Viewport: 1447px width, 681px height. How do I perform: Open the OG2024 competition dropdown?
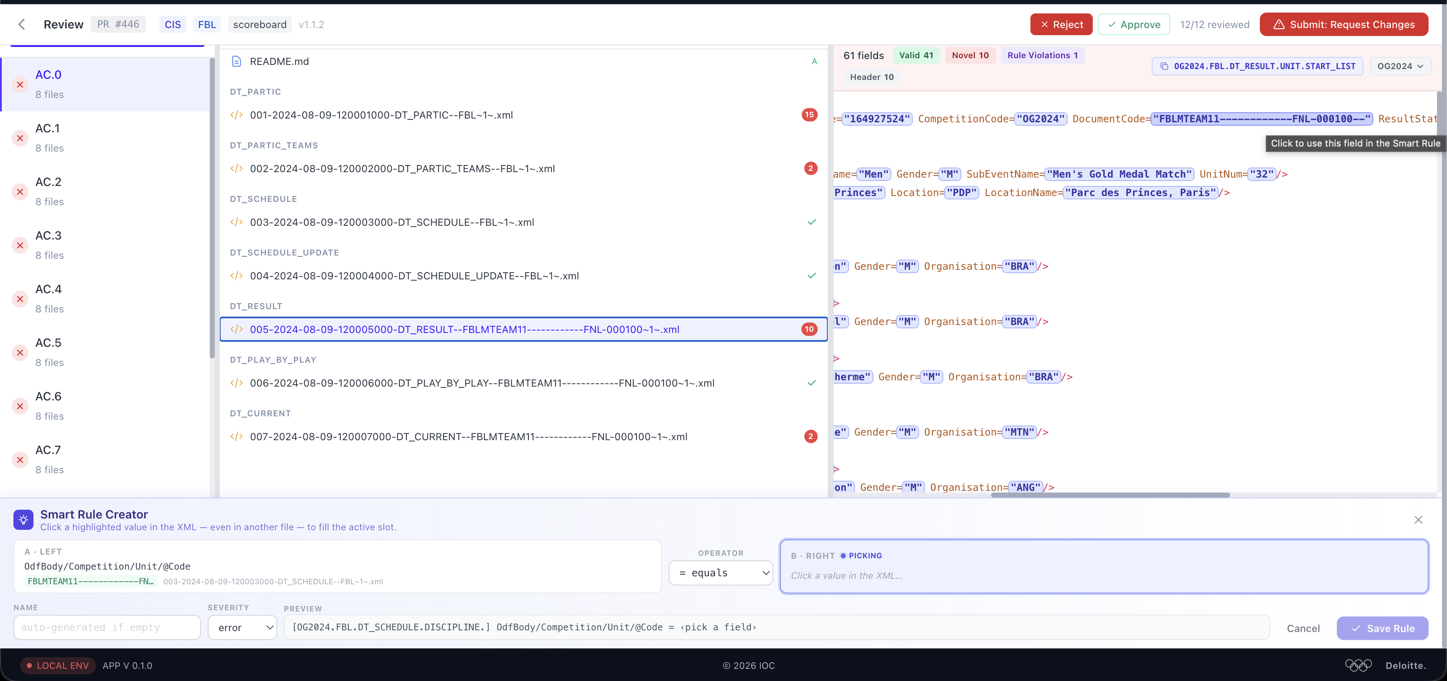(1401, 66)
